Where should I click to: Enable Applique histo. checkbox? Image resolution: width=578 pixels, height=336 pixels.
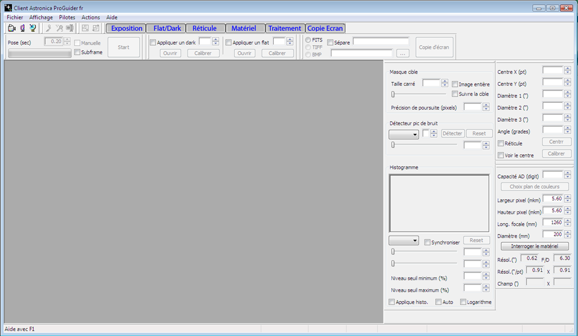point(392,302)
